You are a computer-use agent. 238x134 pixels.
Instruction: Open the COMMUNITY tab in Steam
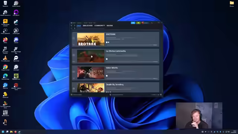pos(100,26)
